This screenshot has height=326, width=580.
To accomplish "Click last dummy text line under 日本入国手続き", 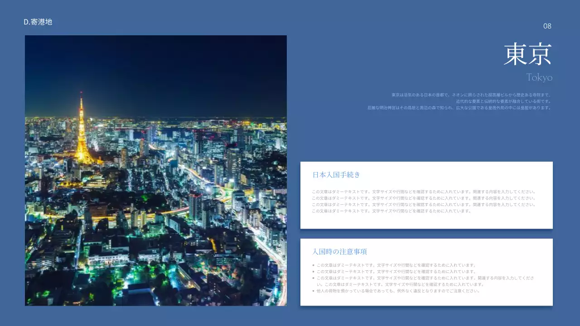I will pyautogui.click(x=391, y=211).
